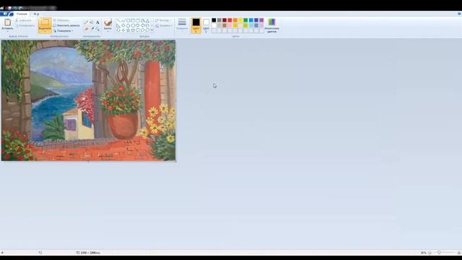Open the Select tool dropdown arrow
The height and width of the screenshot is (260, 462).
coord(45,30)
